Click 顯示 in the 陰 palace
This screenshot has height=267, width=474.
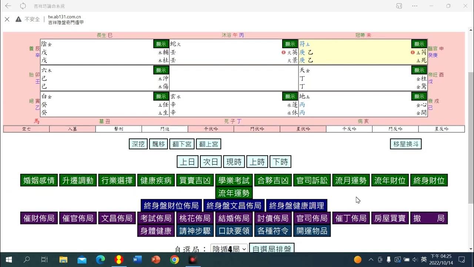[x=161, y=44]
